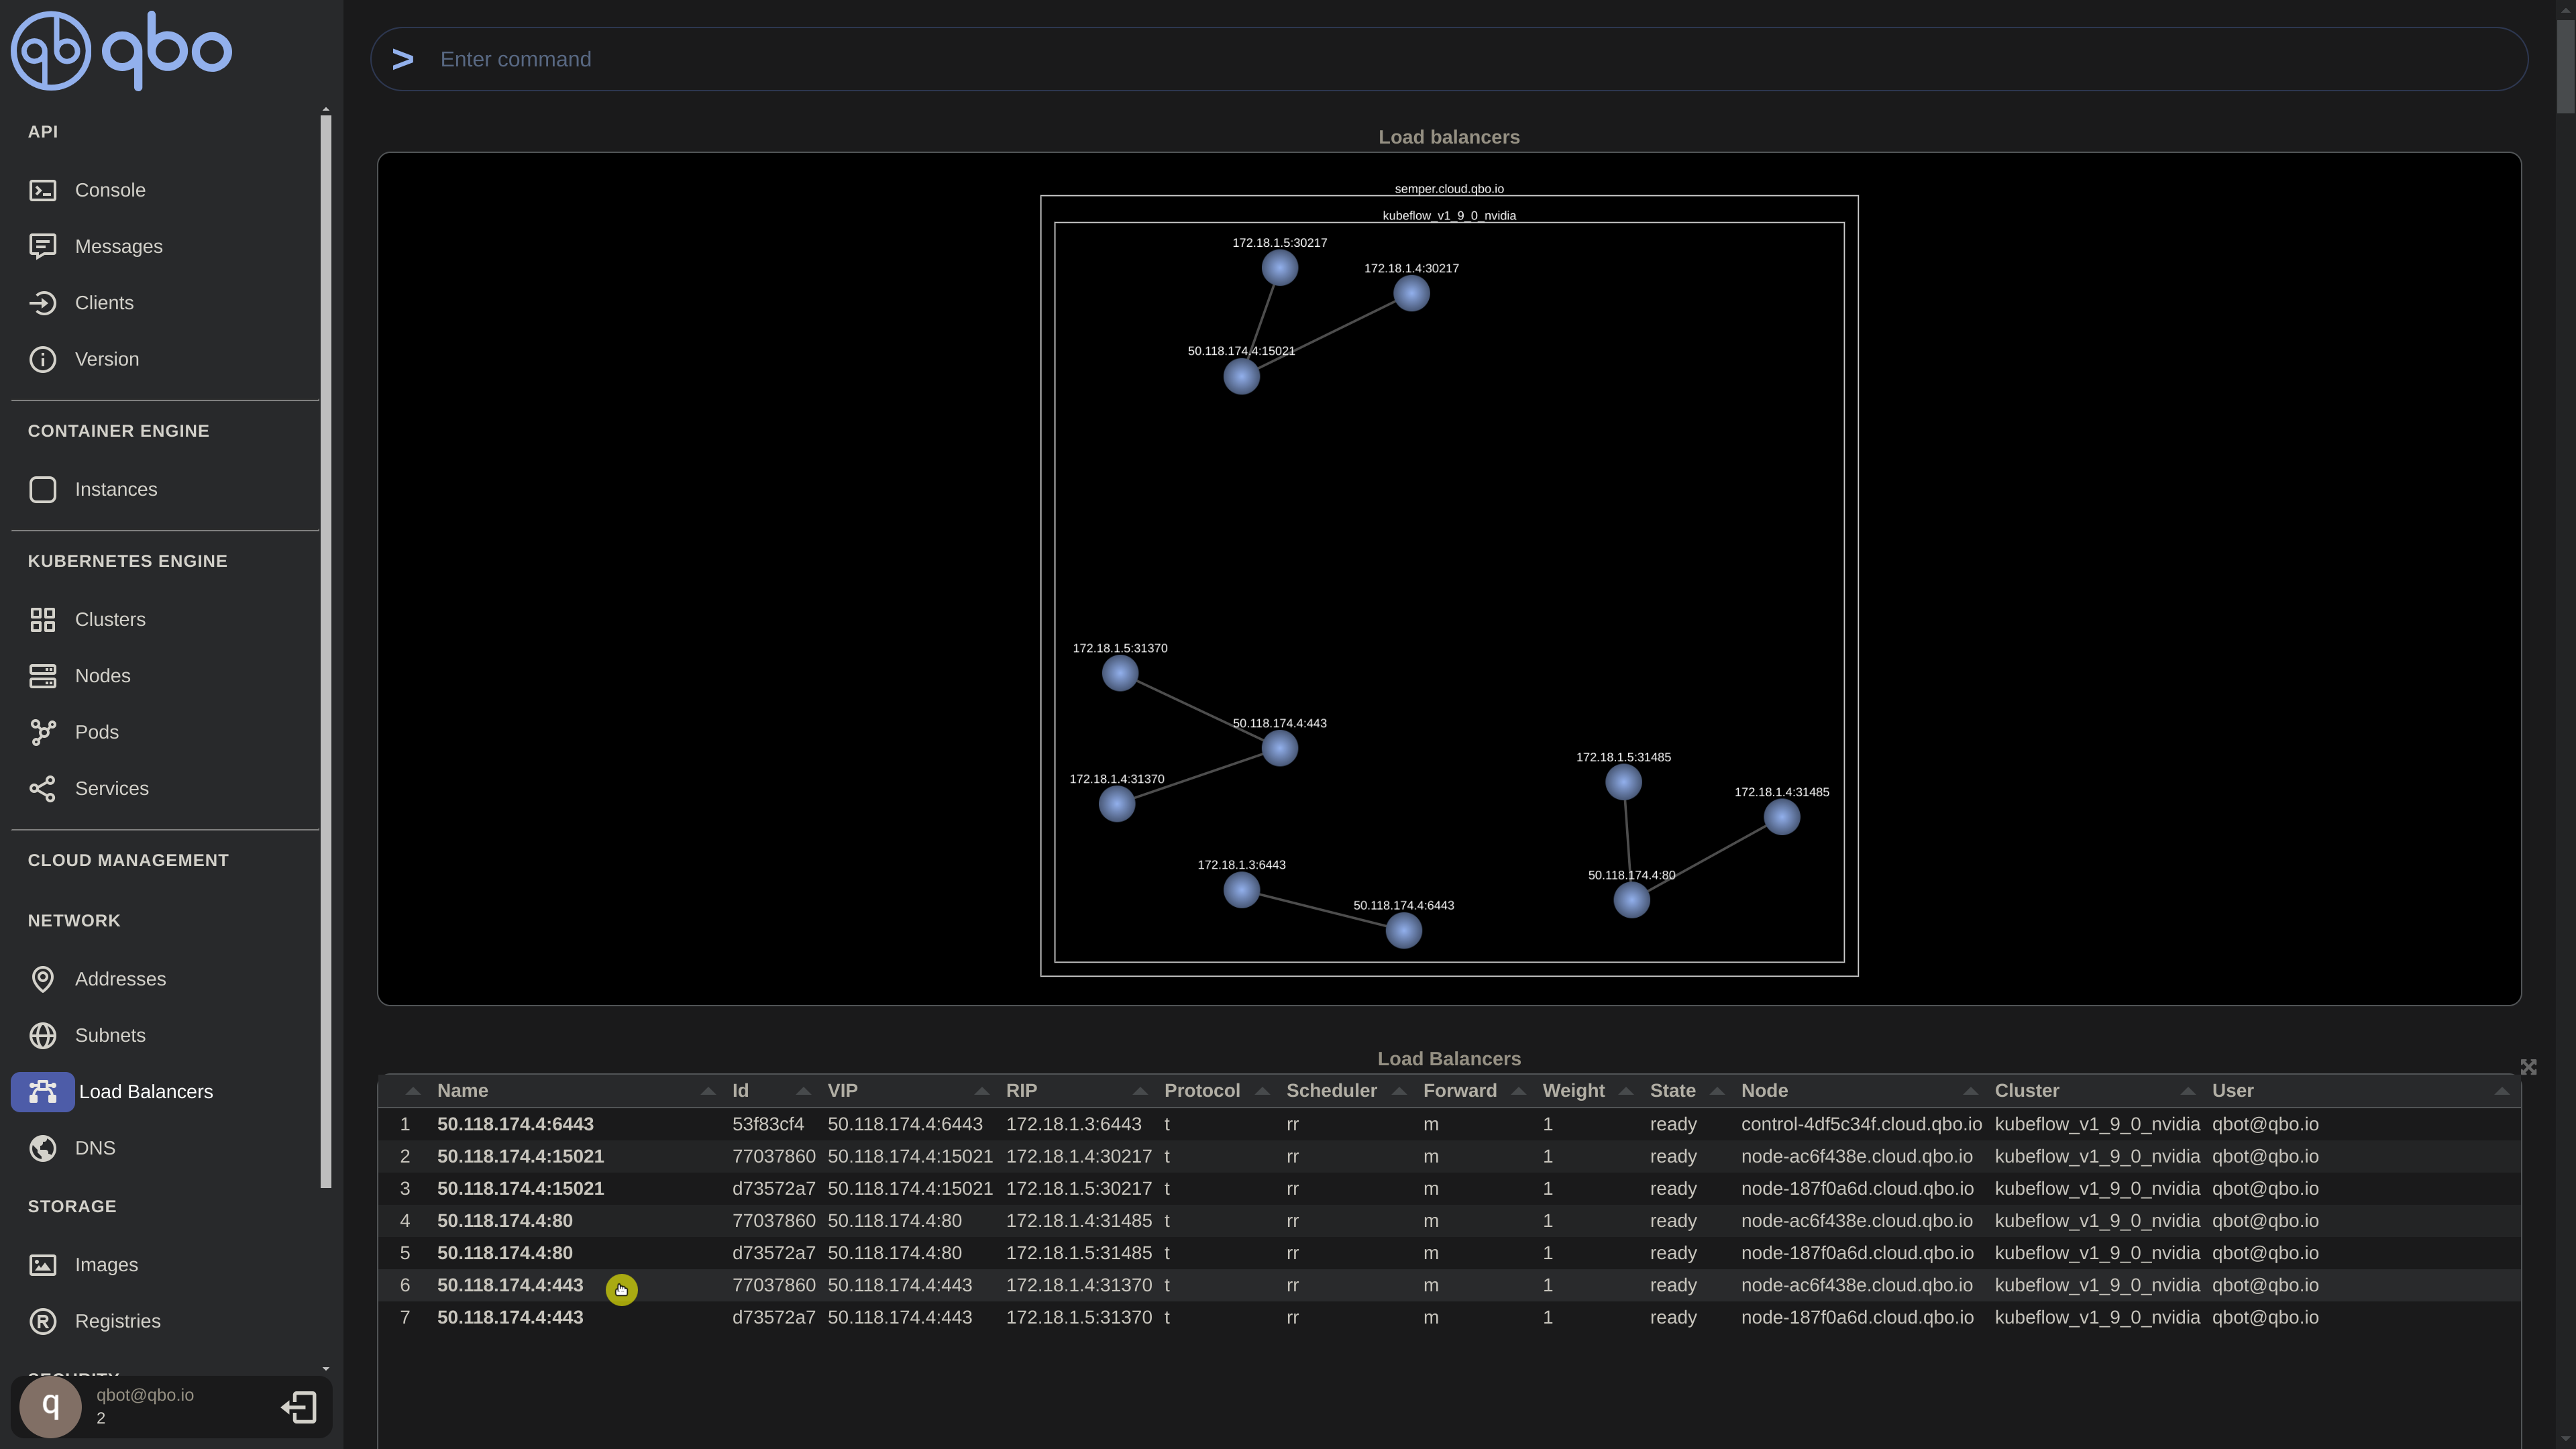
Task: Go to the DNS section
Action: pyautogui.click(x=95, y=1148)
